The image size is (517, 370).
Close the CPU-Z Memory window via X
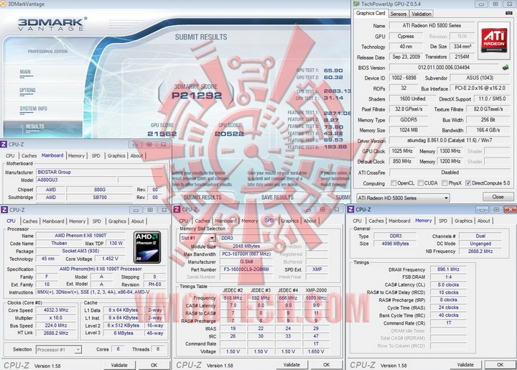click(x=511, y=209)
